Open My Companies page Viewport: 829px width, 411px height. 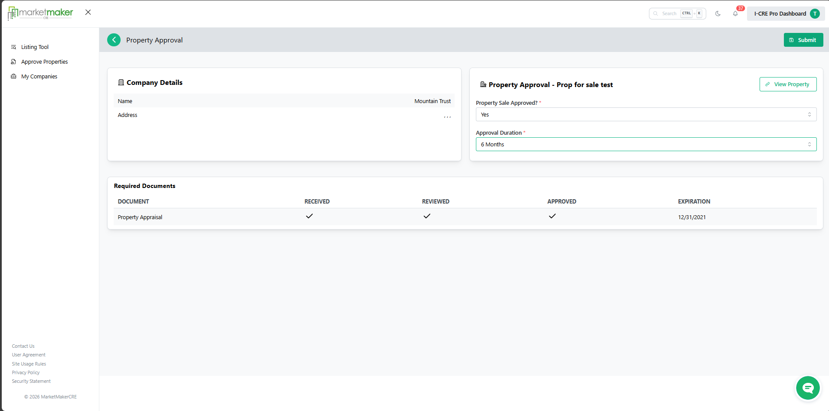[39, 76]
